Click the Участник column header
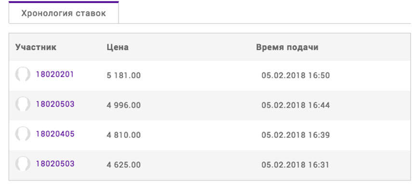Viewport: 414px width, 192px height. [x=36, y=47]
